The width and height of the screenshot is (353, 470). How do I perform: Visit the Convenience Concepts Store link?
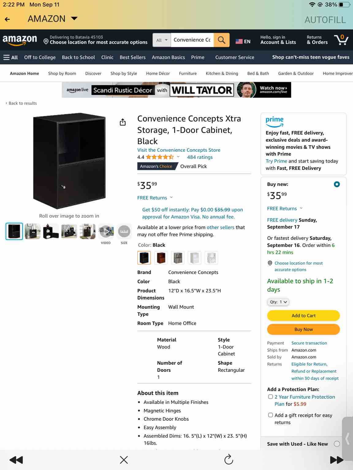179,150
